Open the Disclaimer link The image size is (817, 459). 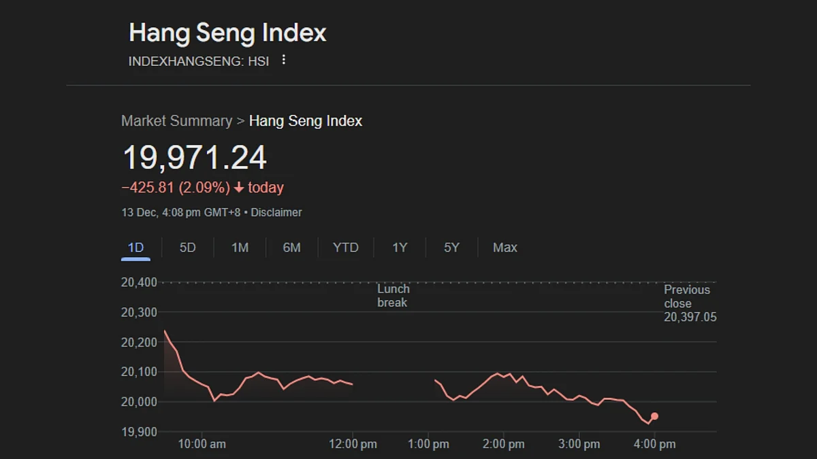click(x=276, y=212)
